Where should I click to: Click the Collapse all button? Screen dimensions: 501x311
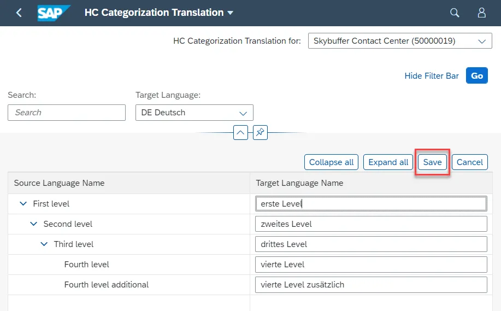tap(331, 162)
